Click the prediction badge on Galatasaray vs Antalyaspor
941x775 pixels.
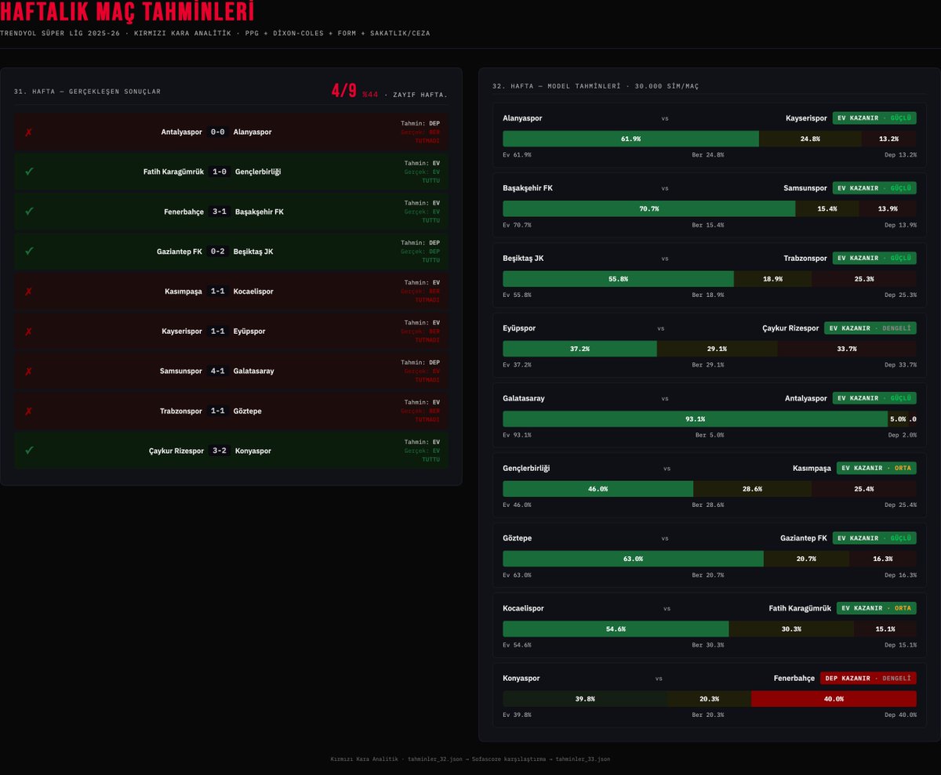[x=874, y=398]
